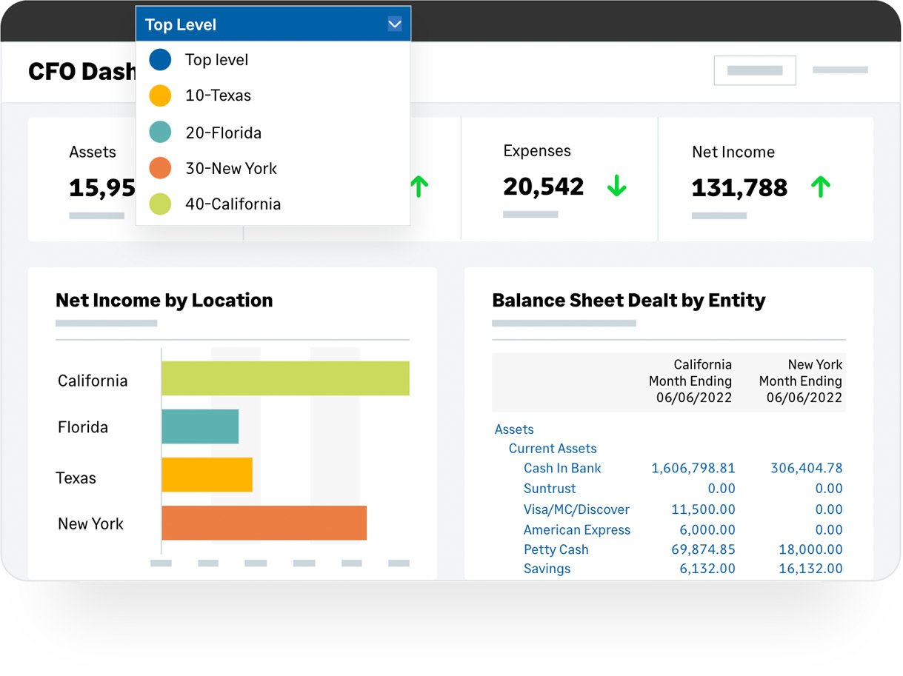Click the orange 30-New York circle icon
The width and height of the screenshot is (903, 676).
click(160, 168)
